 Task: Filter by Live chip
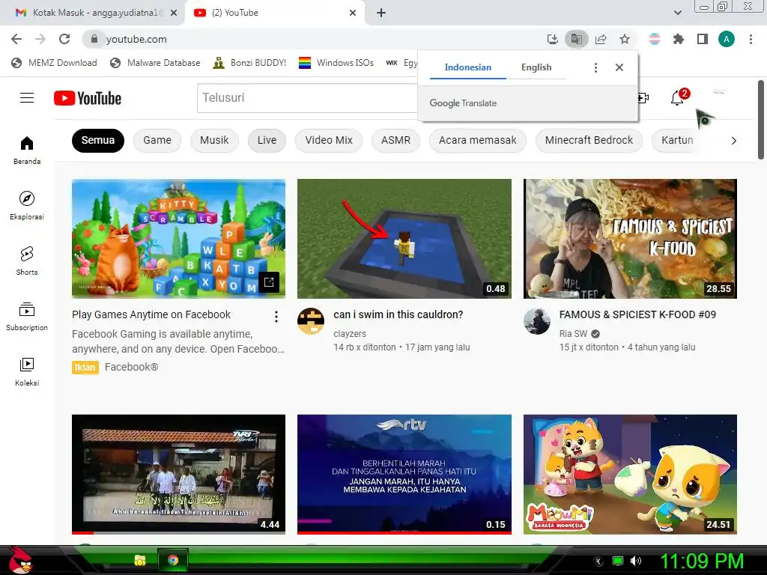(267, 140)
